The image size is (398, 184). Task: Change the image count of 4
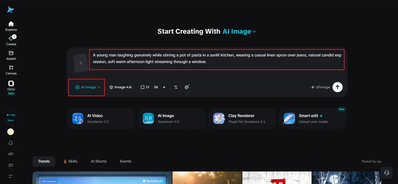[164, 87]
